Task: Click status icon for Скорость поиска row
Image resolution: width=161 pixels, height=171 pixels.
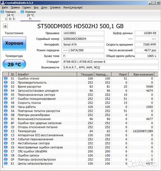Action: click(6, 103)
